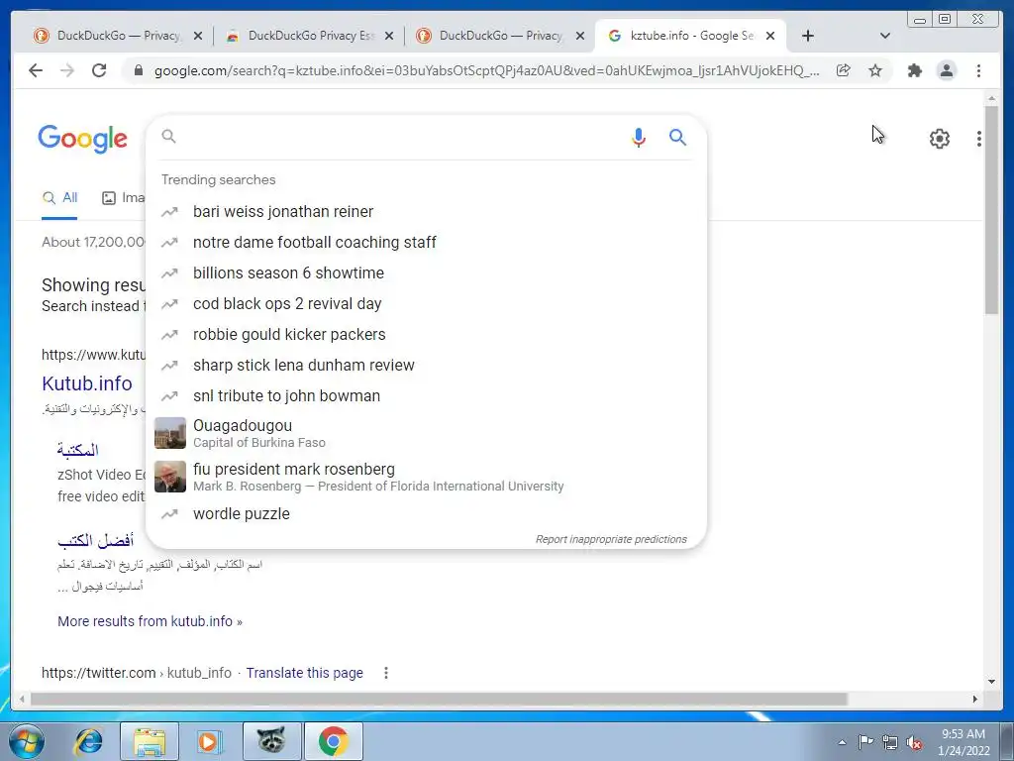Open the Kutub.info result link
The width and height of the screenshot is (1014, 761).
87,383
